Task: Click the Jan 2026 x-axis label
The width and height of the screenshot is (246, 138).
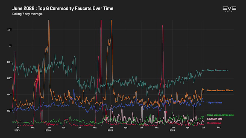Action: pyautogui.click(x=172, y=129)
